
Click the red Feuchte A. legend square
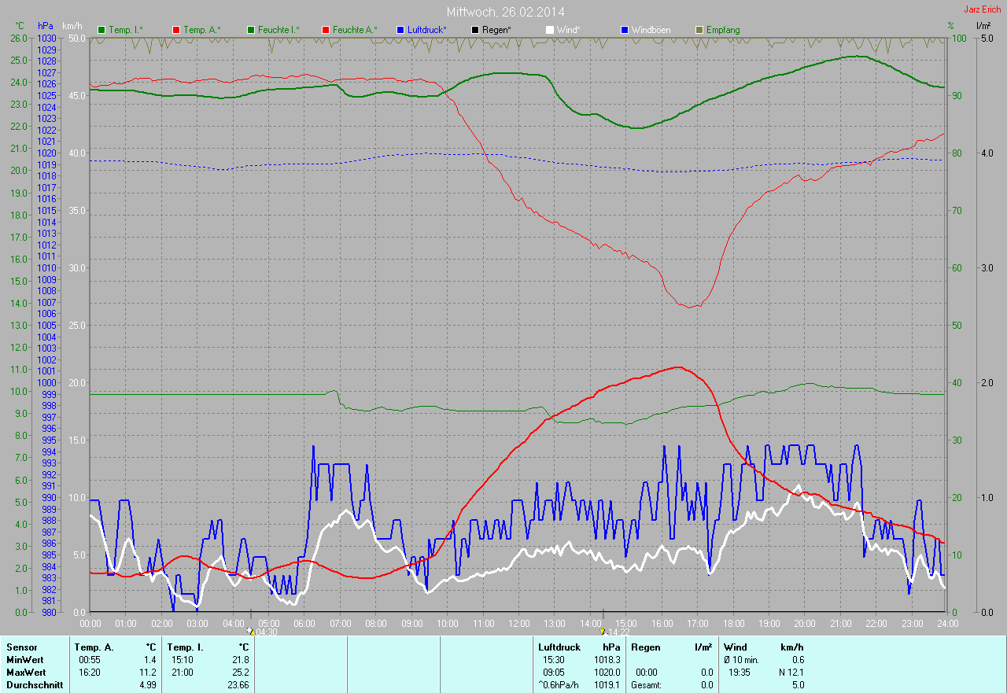tap(325, 30)
